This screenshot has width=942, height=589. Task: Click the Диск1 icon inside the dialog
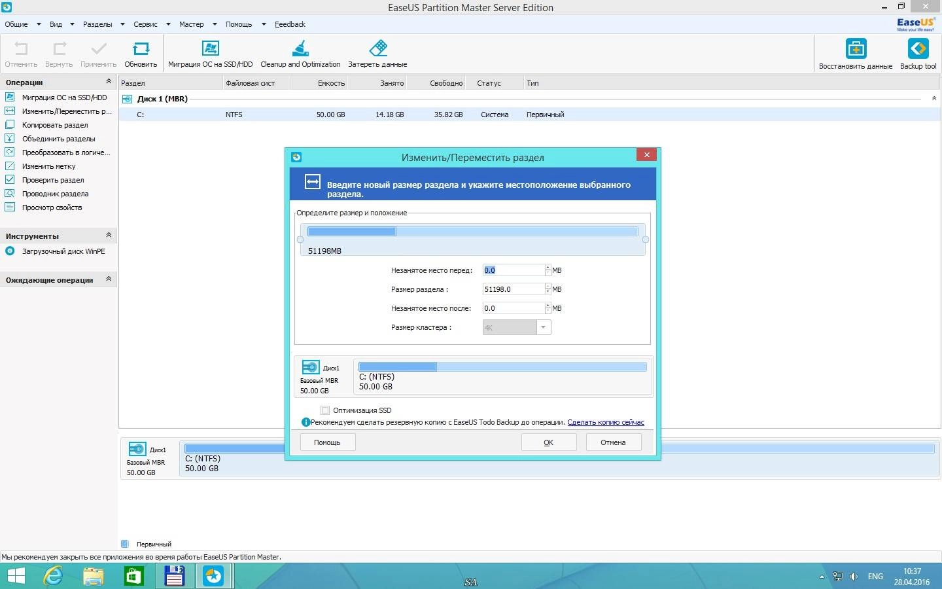pyautogui.click(x=311, y=367)
